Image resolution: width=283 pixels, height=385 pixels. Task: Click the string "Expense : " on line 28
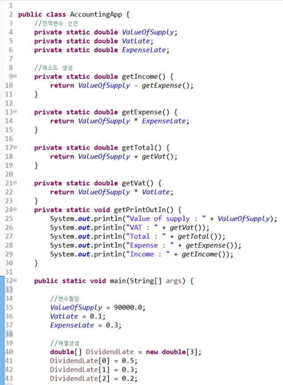pyautogui.click(x=150, y=245)
